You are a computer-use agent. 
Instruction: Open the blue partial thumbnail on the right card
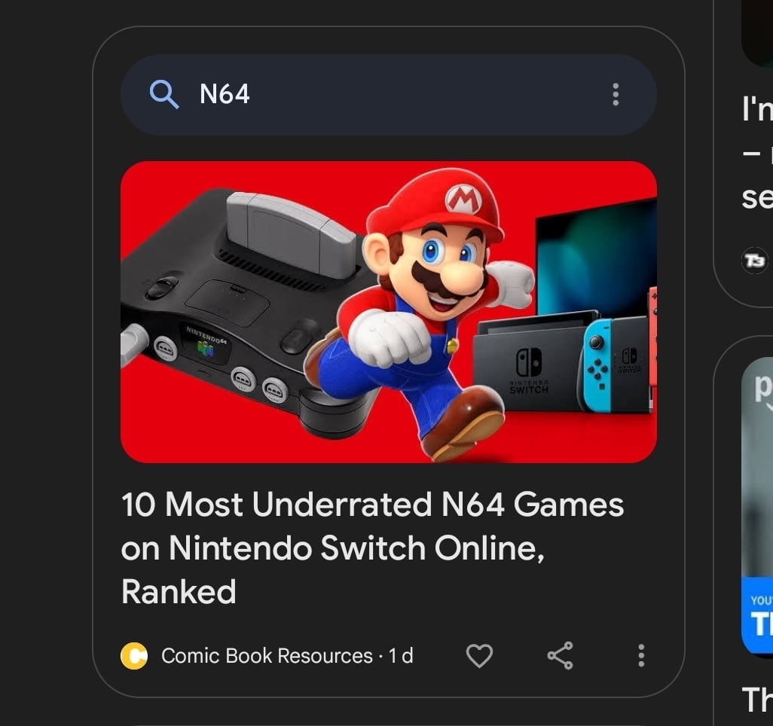pyautogui.click(x=757, y=506)
